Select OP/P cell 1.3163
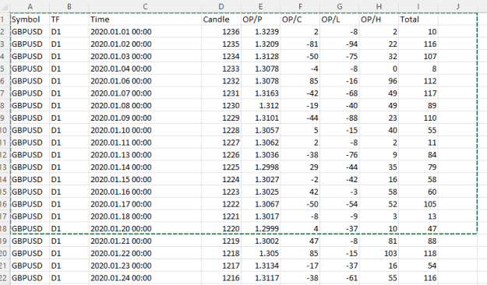Screen dimensions: 487x285 point(260,93)
